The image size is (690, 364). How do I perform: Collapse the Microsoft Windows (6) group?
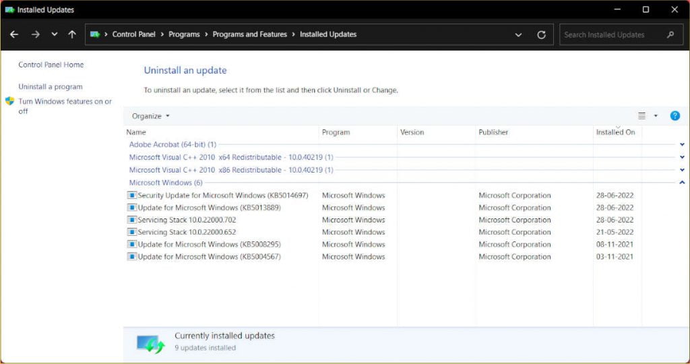pos(682,182)
